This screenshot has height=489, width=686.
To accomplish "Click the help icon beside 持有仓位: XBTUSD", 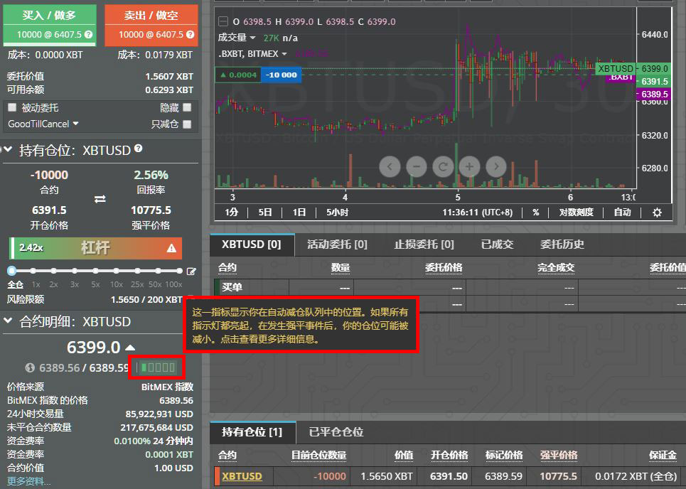I will (x=138, y=149).
